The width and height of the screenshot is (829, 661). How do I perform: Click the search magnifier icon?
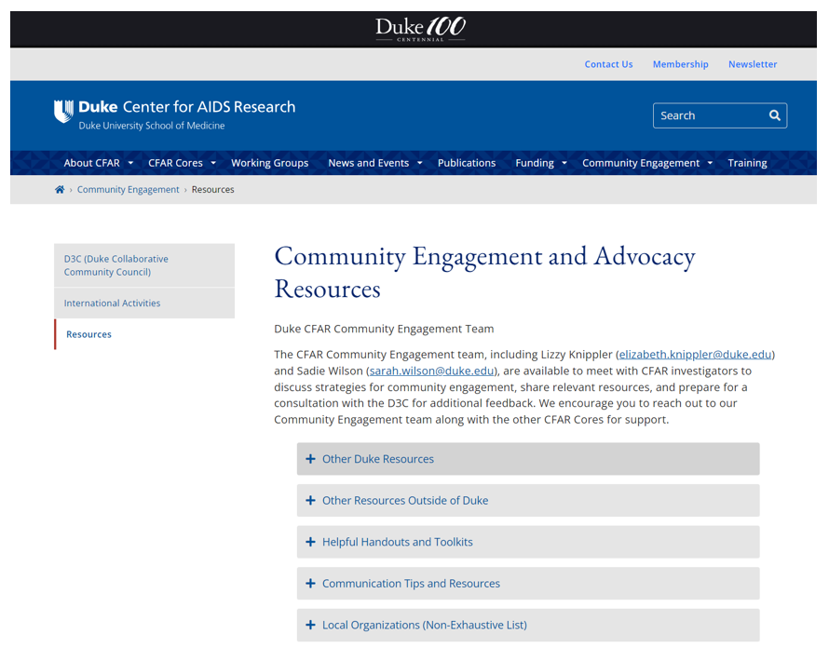pyautogui.click(x=775, y=115)
